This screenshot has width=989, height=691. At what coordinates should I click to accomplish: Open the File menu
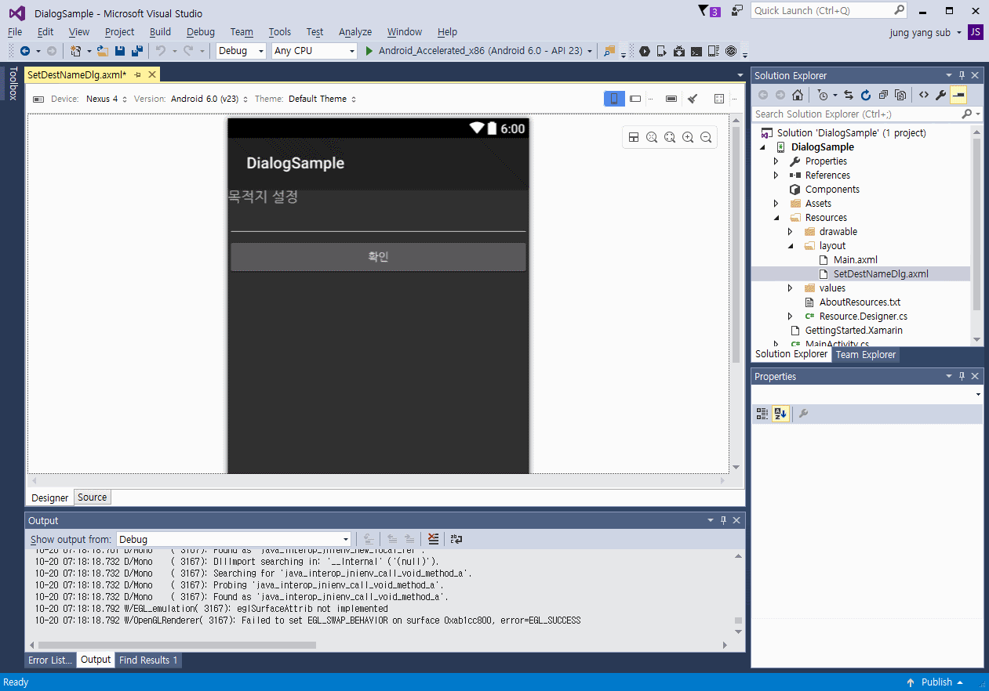coord(15,32)
